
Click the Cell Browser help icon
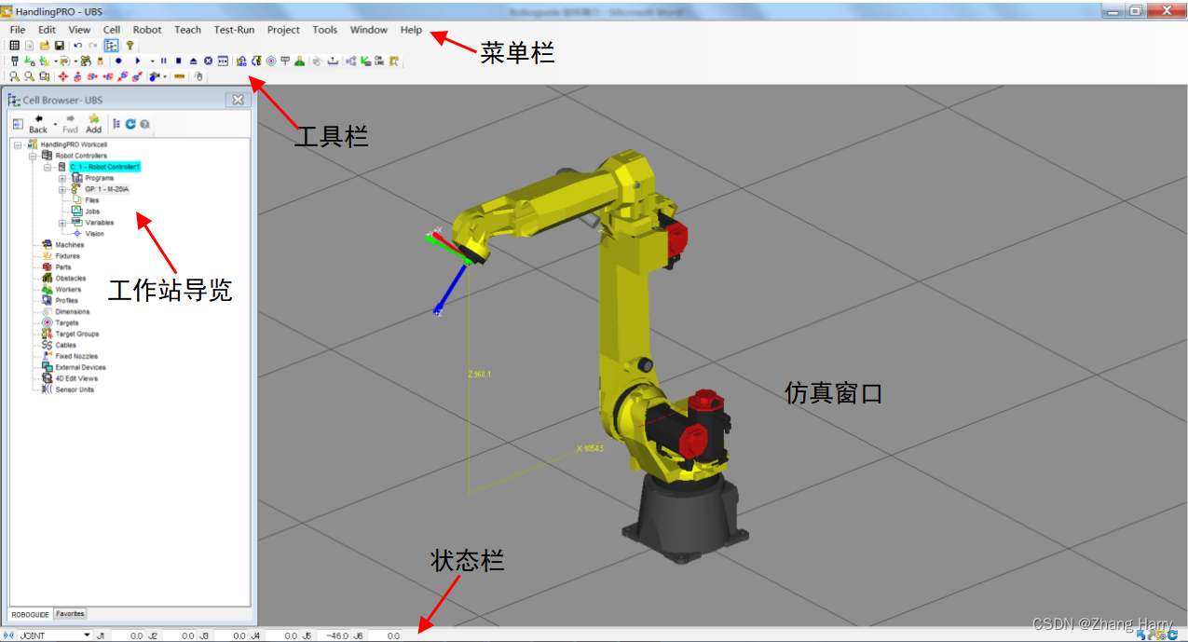coord(144,124)
